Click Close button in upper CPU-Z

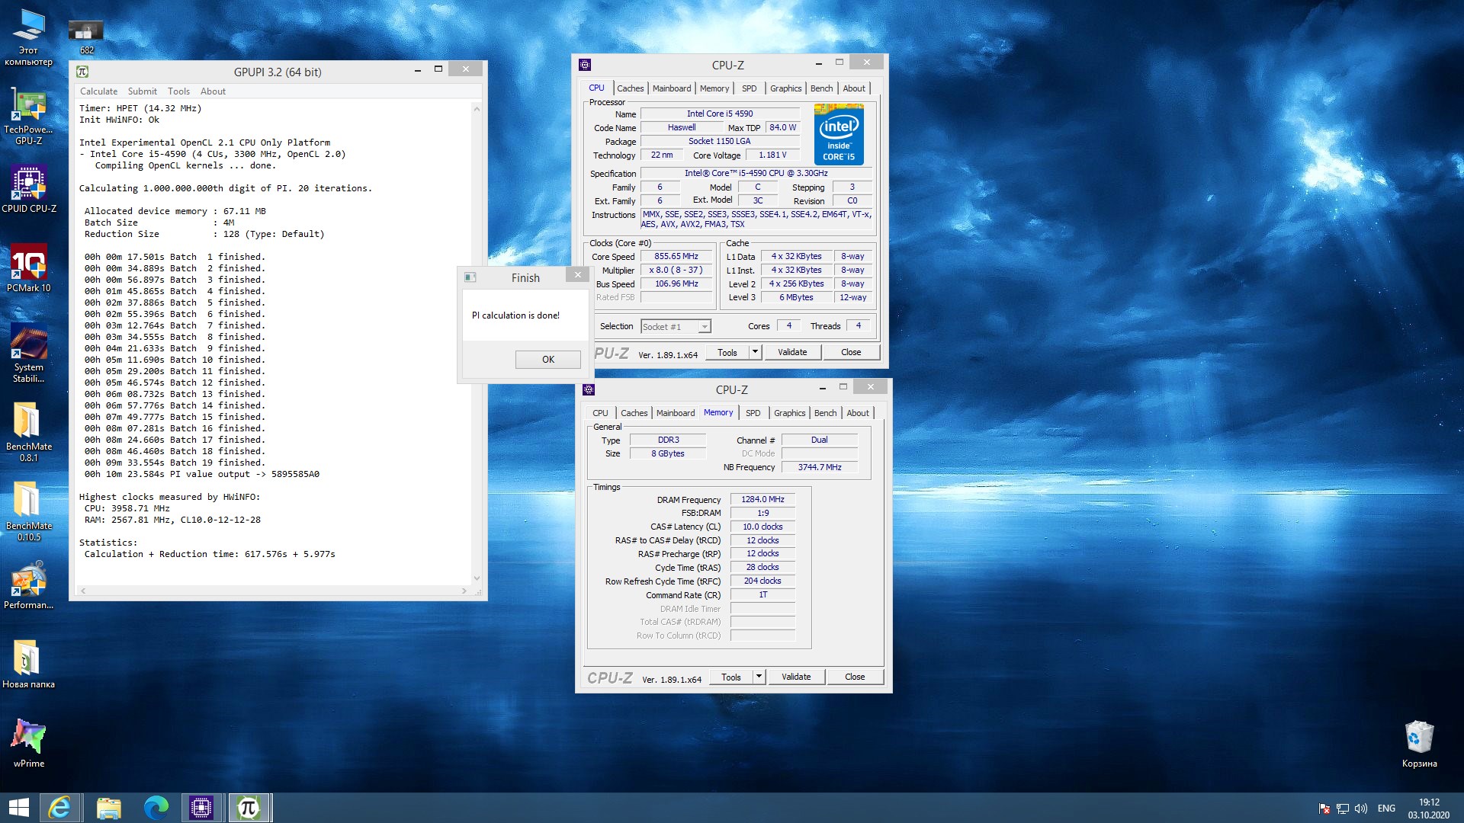[x=851, y=353]
